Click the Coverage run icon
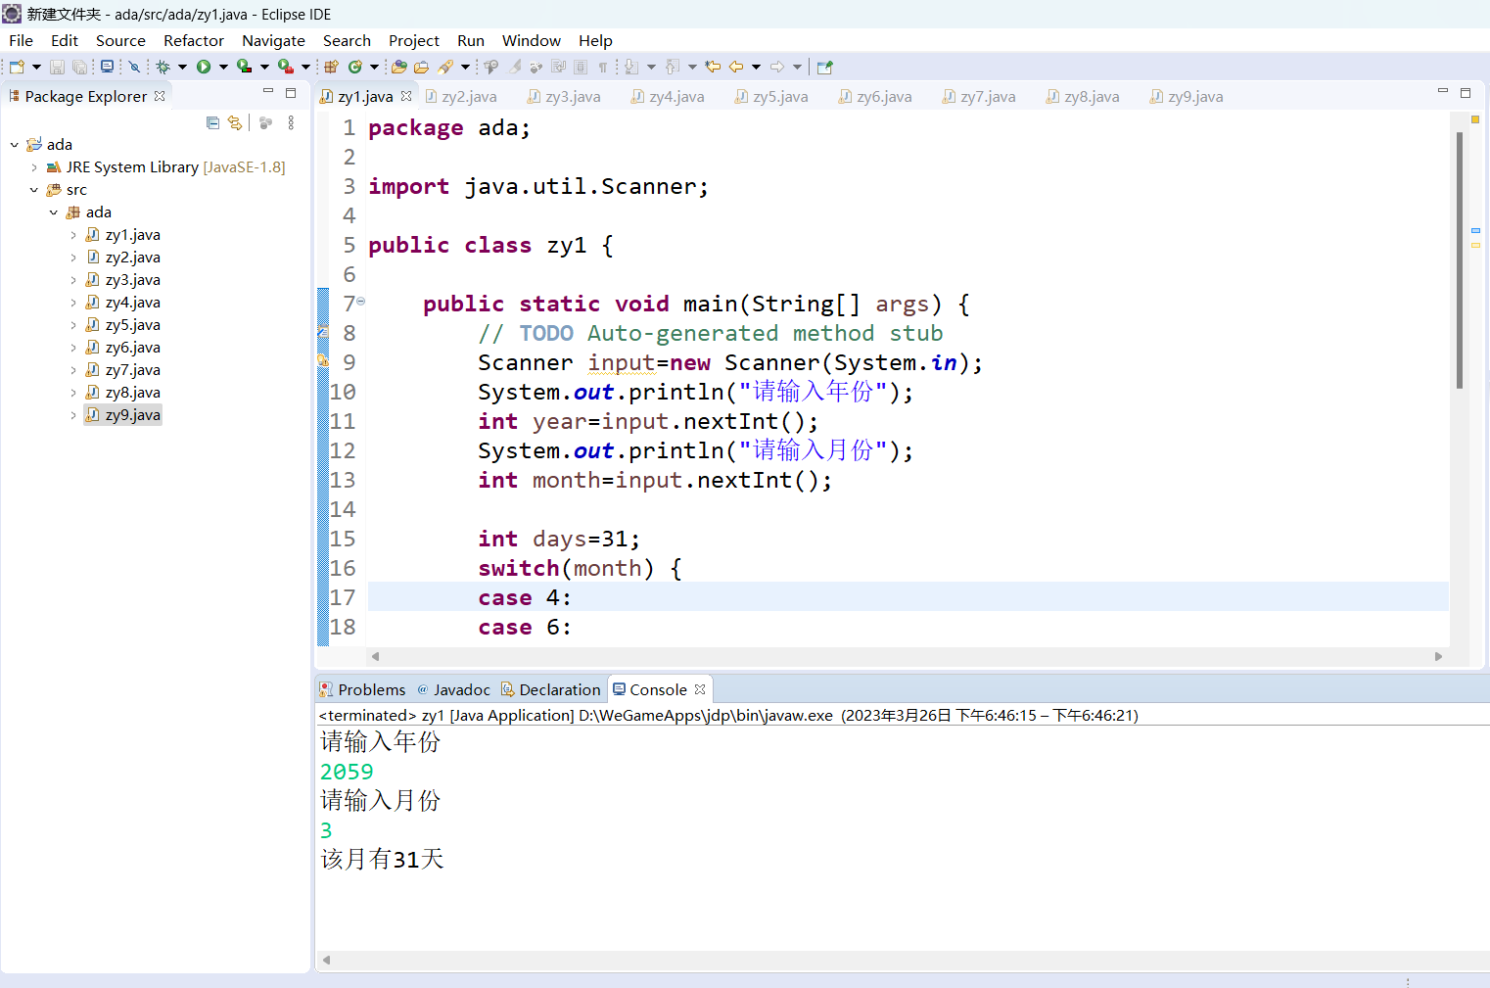 tap(244, 67)
